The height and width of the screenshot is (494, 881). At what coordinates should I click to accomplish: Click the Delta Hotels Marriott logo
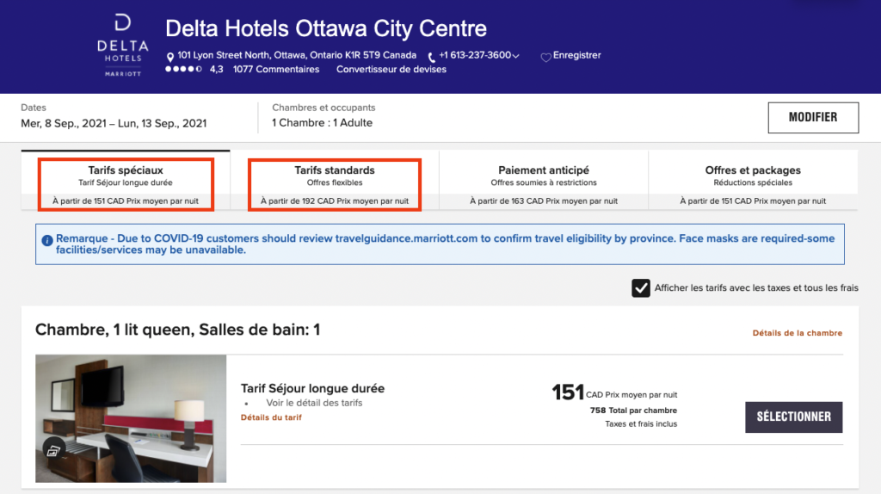point(122,45)
